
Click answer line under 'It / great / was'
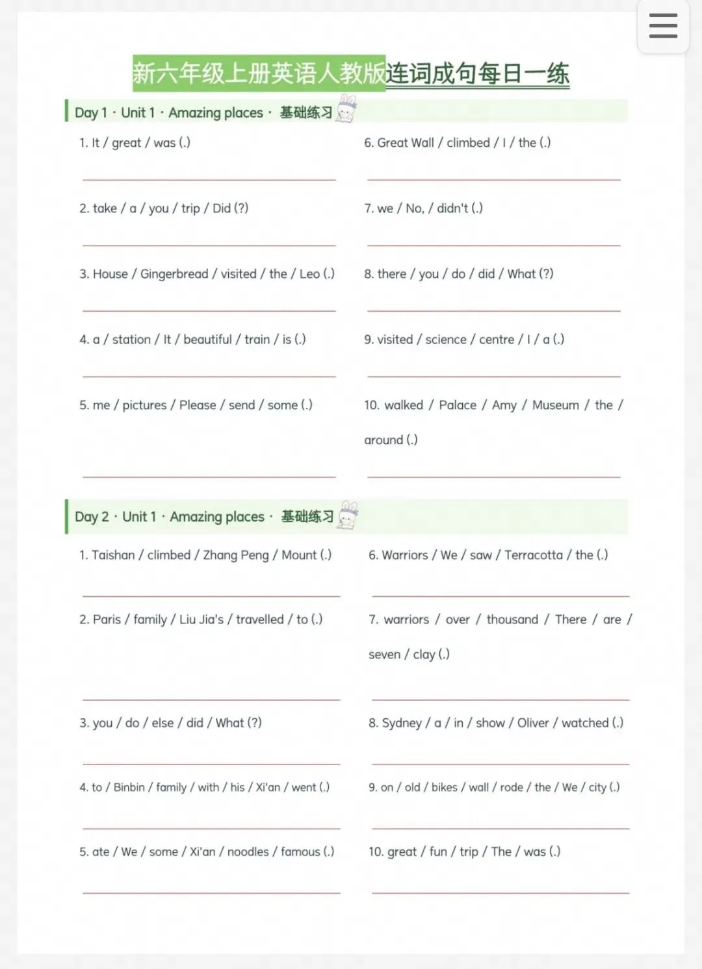coord(209,179)
